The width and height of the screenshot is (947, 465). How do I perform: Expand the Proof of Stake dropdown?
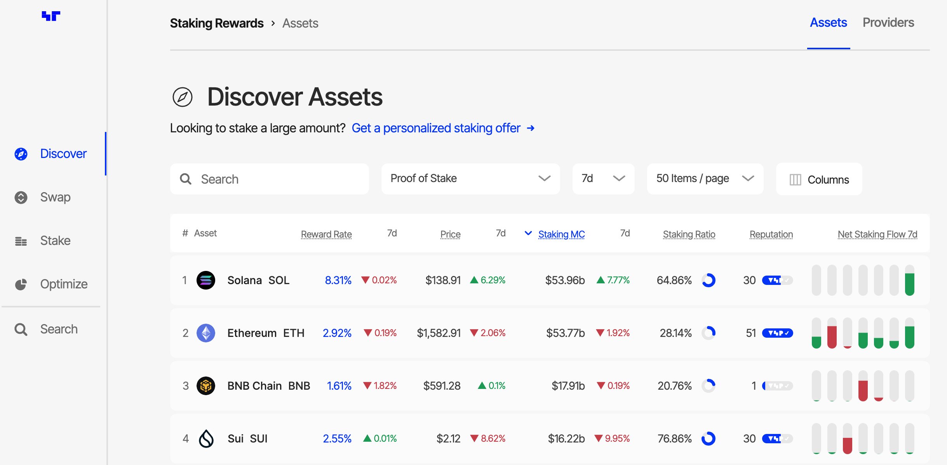[x=470, y=179]
